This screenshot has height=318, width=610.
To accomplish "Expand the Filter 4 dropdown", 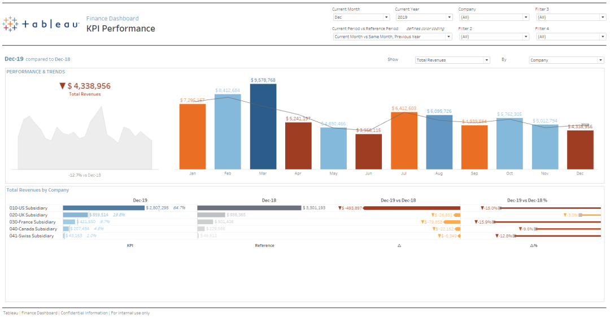I will [x=570, y=37].
